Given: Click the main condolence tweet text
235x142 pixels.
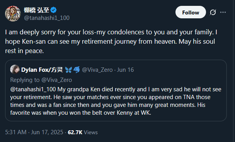Looking at the screenshot, I should click(111, 41).
